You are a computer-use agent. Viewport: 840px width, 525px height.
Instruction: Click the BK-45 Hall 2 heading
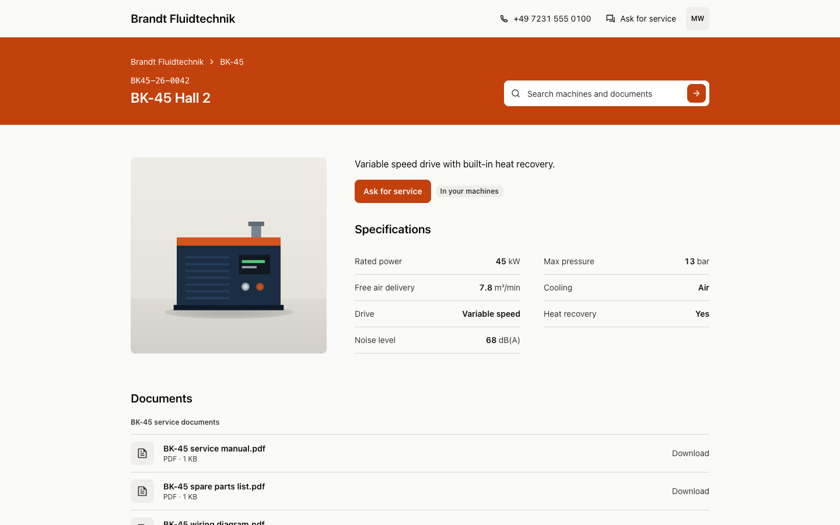(x=170, y=98)
